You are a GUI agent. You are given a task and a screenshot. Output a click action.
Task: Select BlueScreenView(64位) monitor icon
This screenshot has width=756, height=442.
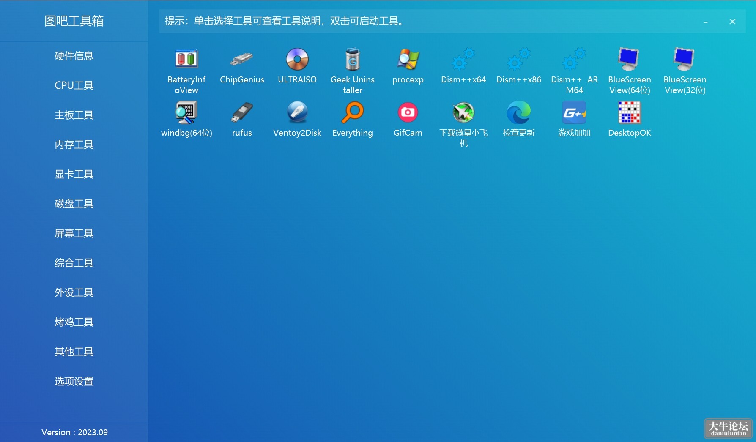click(x=629, y=59)
